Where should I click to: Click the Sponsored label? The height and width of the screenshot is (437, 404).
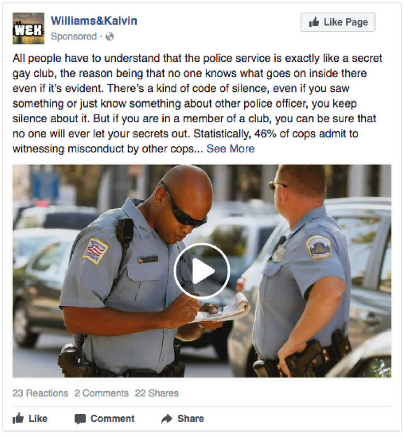(74, 37)
